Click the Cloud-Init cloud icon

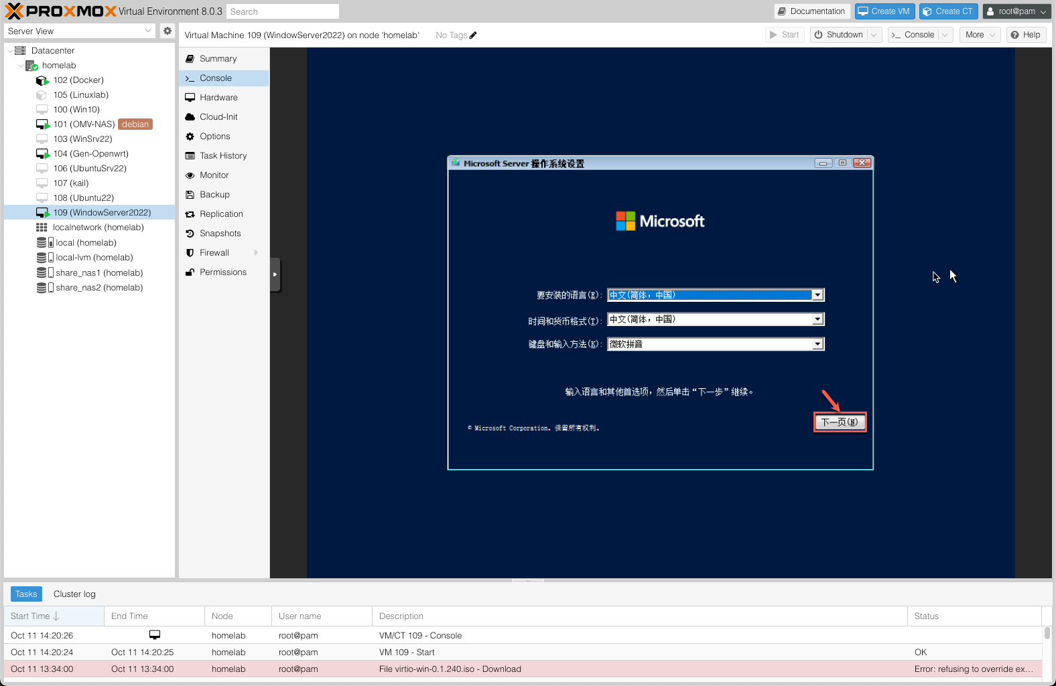coord(190,117)
